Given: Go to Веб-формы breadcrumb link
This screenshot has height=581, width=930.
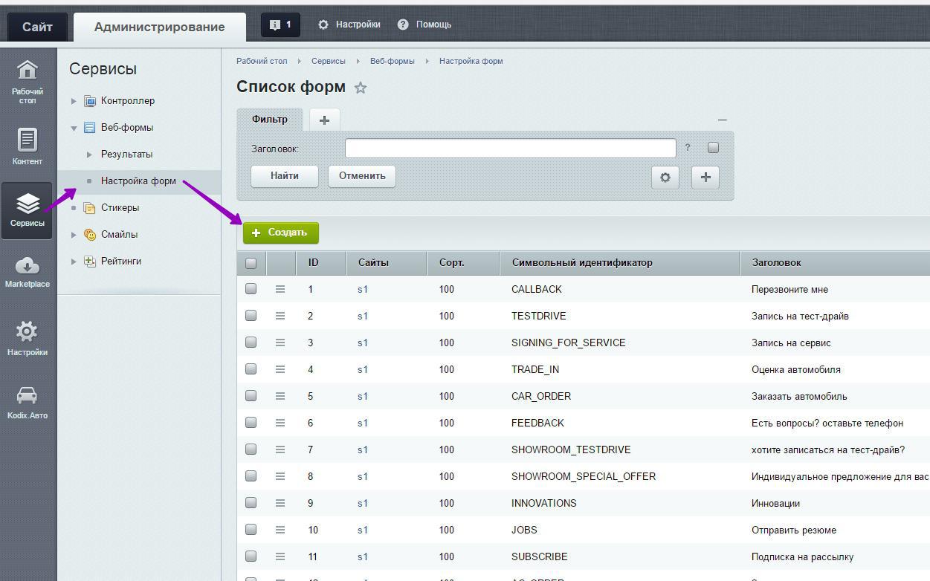Looking at the screenshot, I should tap(393, 61).
